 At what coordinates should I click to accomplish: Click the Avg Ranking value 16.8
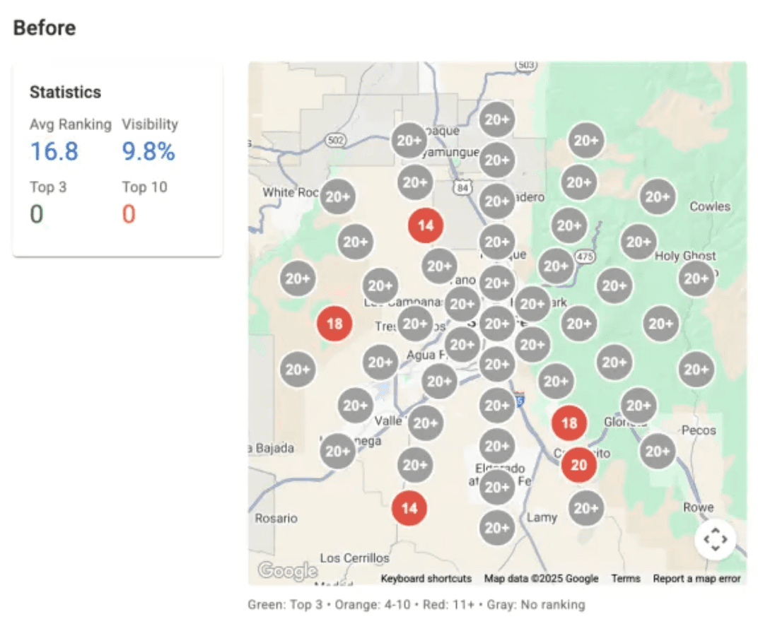click(x=54, y=151)
